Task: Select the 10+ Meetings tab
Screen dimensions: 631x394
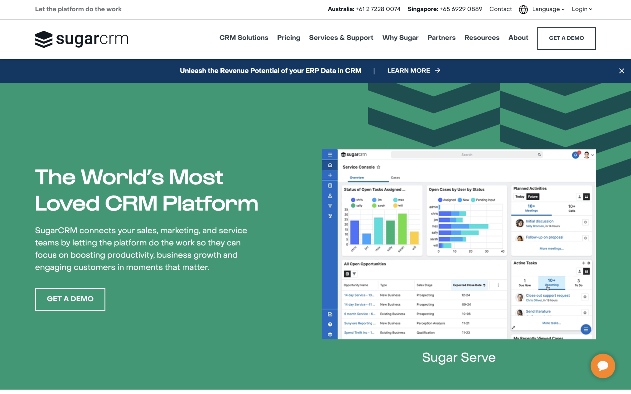Action: point(531,208)
